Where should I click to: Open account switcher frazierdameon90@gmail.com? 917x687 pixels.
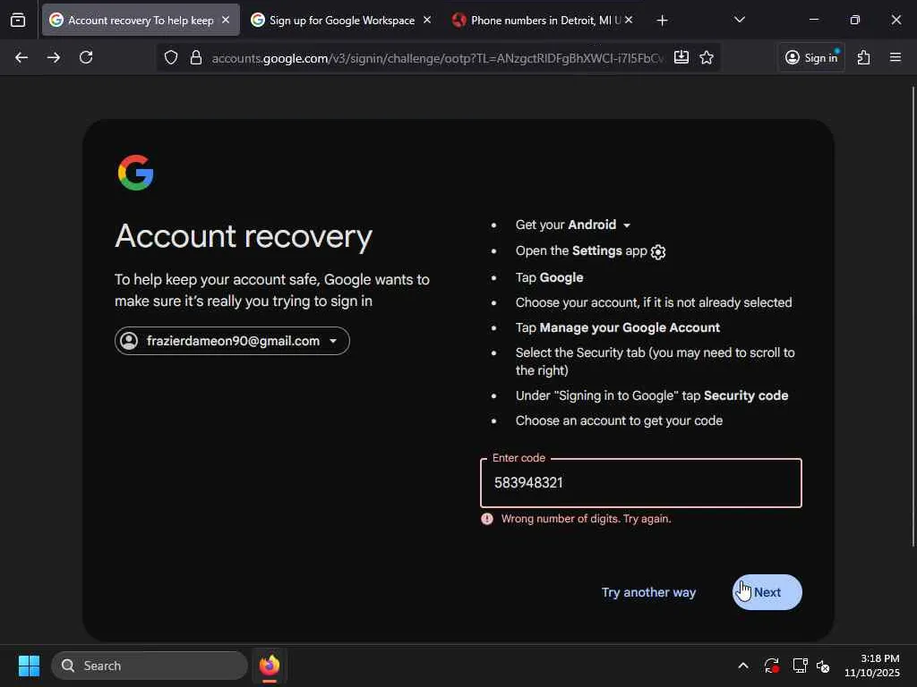[232, 341]
